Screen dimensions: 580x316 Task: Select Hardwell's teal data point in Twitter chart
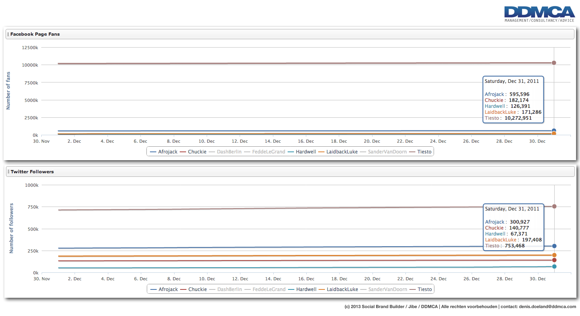pos(554,266)
